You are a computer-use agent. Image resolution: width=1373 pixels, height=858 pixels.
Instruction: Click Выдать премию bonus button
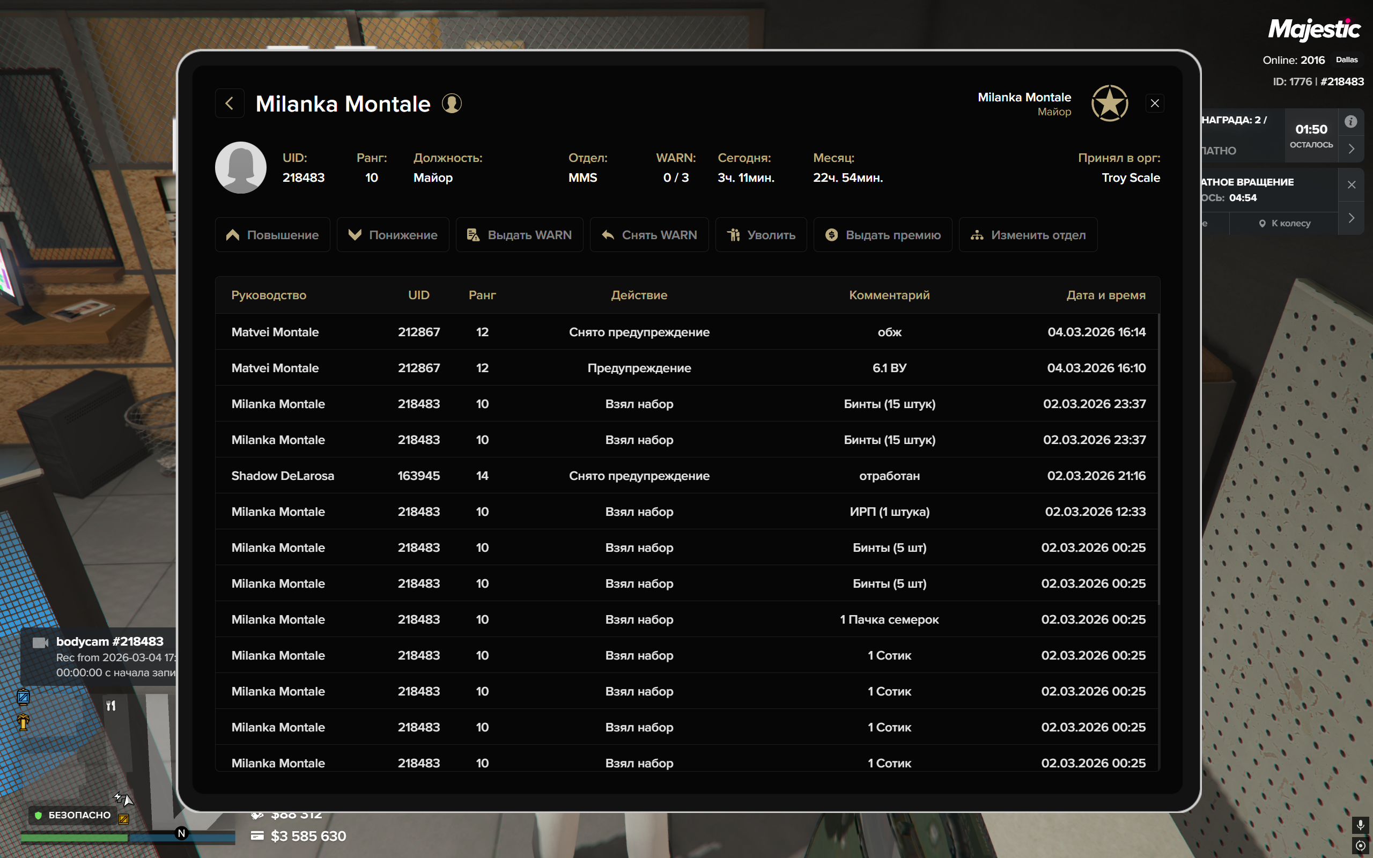[883, 235]
